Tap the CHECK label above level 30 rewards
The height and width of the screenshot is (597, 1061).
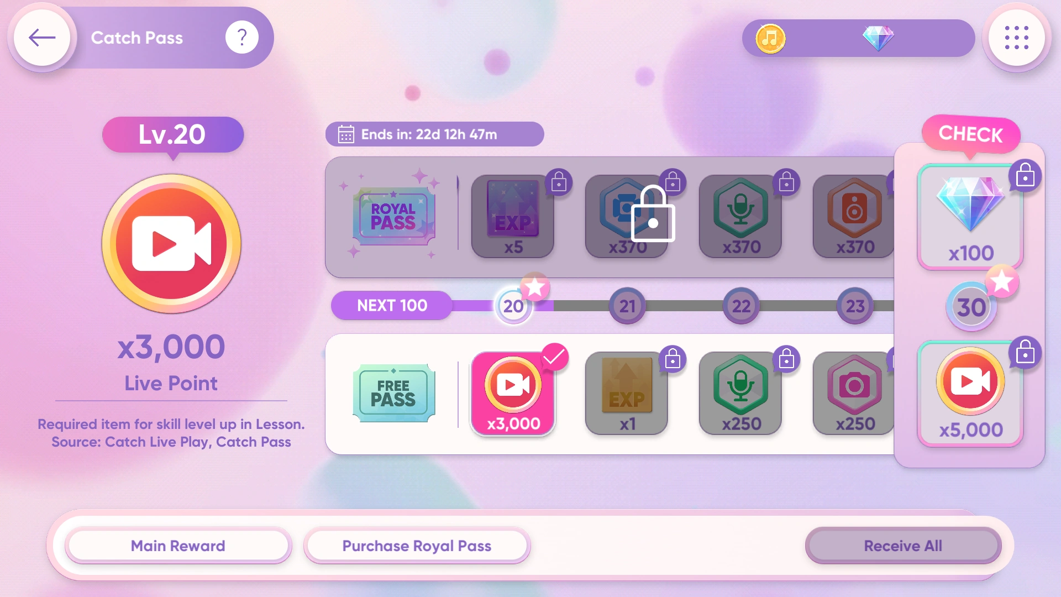971,134
